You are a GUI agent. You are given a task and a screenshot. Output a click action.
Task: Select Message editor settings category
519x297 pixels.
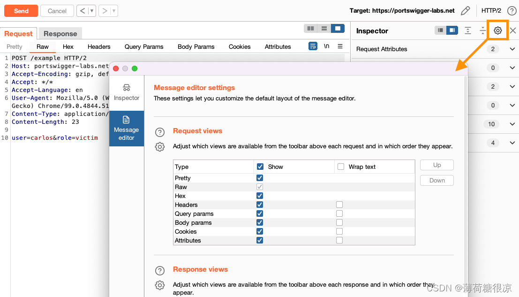[x=127, y=129]
